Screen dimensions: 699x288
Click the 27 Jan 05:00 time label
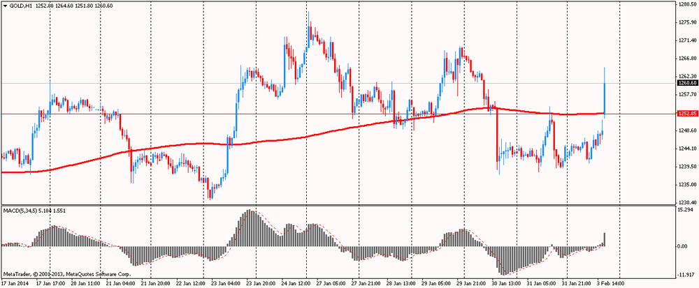tap(329, 283)
